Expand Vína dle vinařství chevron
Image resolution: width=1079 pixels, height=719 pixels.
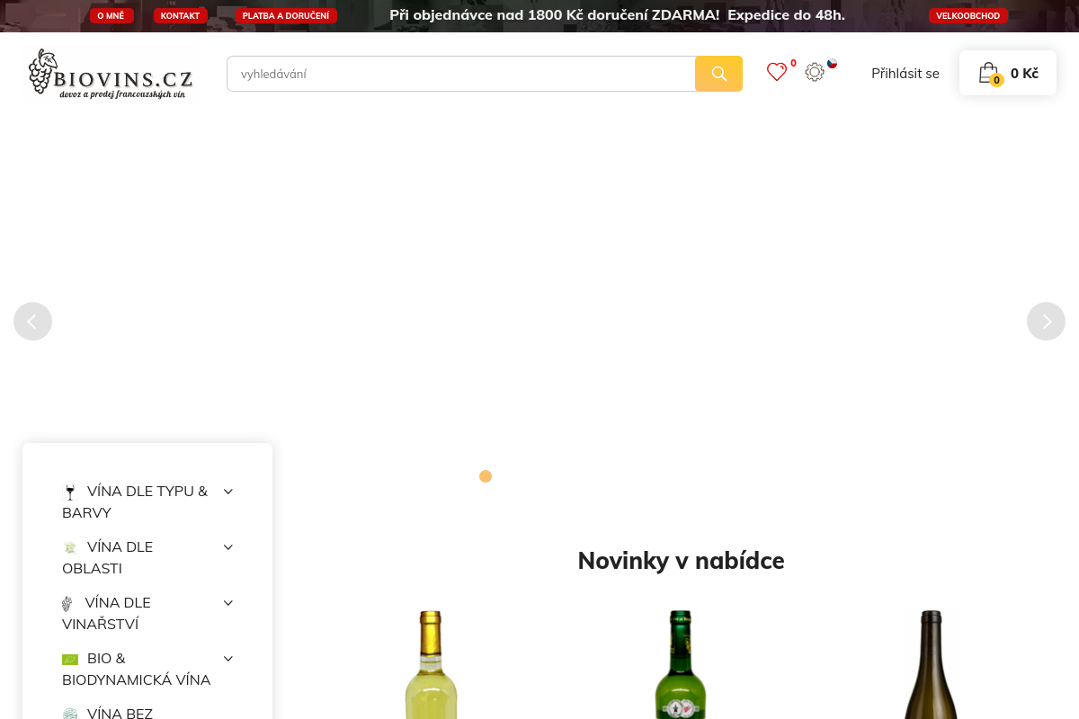[x=228, y=603]
